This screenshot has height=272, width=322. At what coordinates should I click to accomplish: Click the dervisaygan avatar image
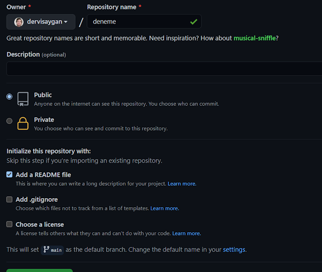click(19, 22)
